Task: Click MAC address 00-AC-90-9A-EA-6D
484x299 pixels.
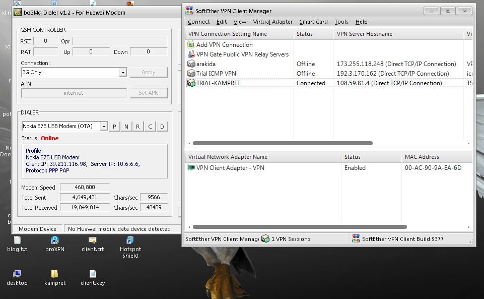Action: [x=433, y=168]
